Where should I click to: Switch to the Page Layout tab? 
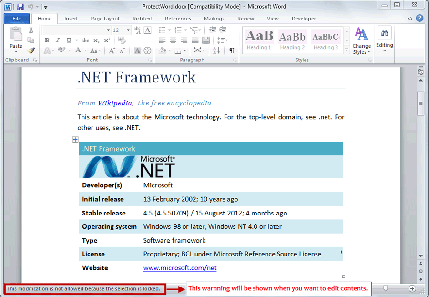pos(105,19)
